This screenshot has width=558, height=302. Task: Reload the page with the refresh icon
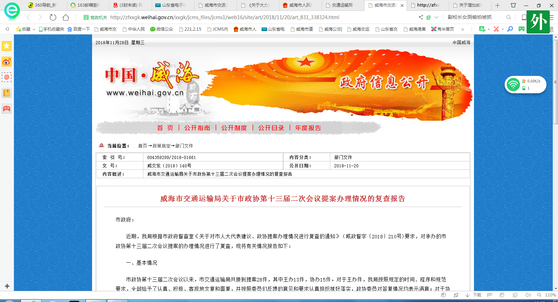[53, 17]
